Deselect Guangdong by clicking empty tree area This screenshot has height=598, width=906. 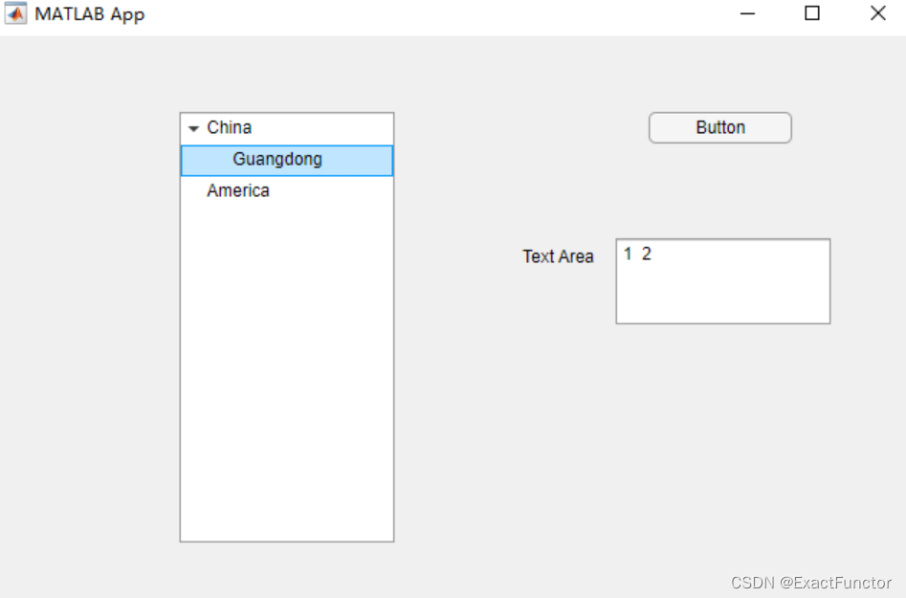(287, 383)
